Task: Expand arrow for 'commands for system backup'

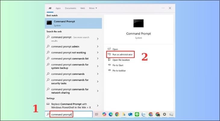Action: click(98, 66)
